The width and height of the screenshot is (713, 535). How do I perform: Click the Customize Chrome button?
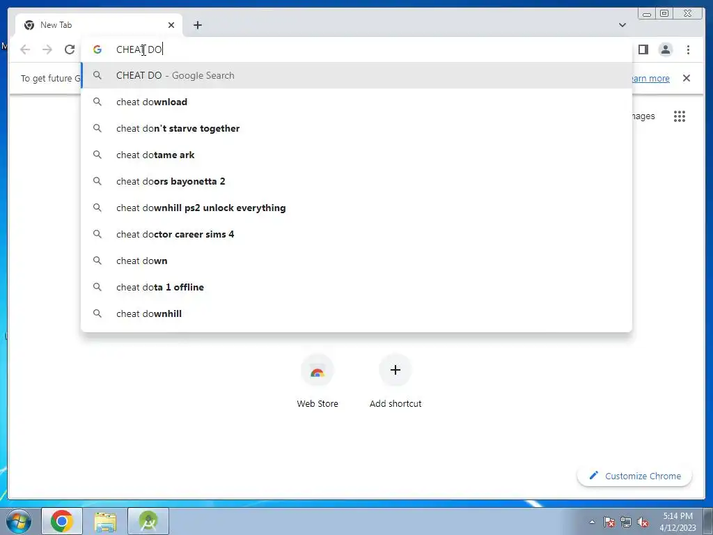click(x=635, y=476)
